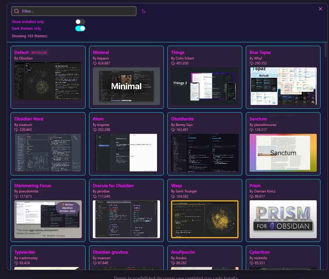Click the Typewriter download count icon

pos(16,263)
